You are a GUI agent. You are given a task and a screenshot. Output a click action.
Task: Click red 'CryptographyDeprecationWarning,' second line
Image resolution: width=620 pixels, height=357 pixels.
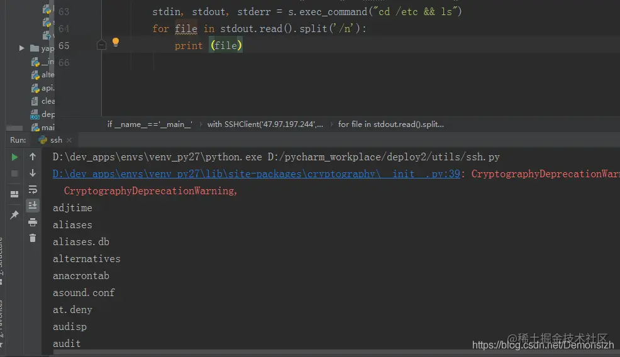(151, 191)
